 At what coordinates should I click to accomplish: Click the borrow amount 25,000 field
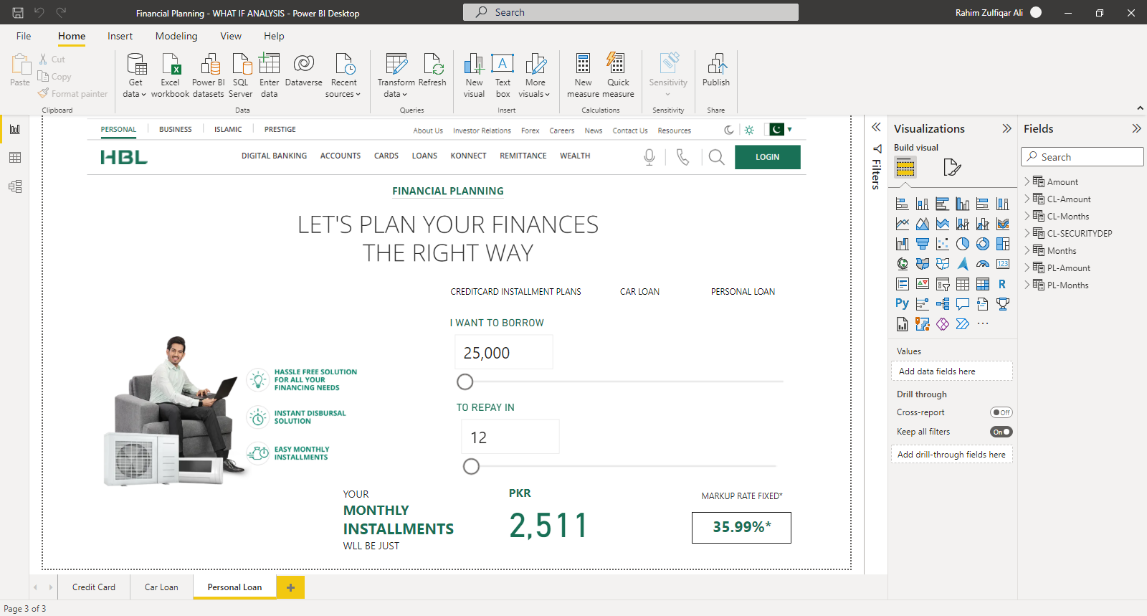[504, 352]
